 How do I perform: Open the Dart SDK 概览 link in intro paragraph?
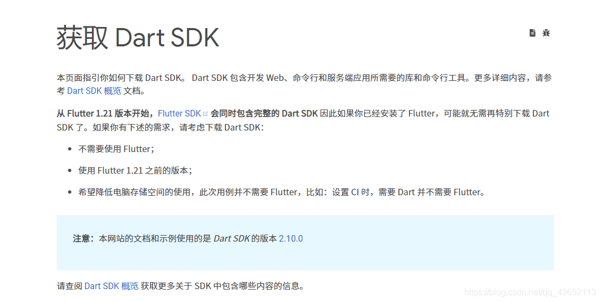94,91
